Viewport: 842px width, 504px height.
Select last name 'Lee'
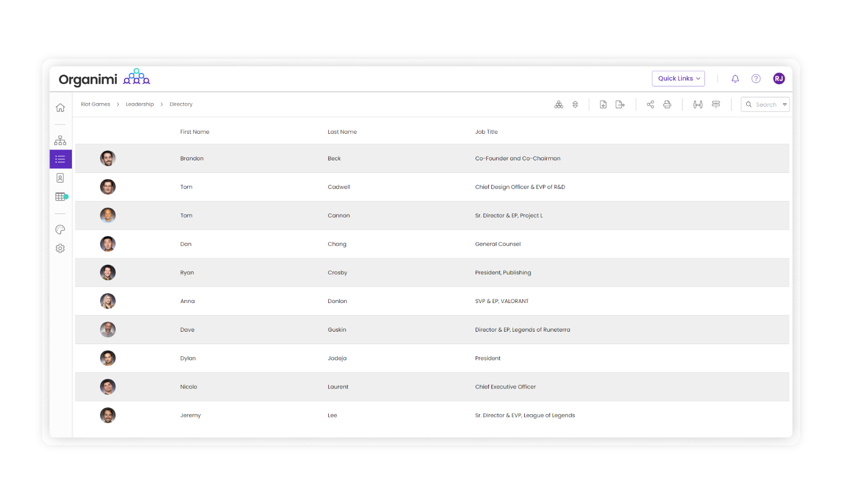(x=332, y=415)
